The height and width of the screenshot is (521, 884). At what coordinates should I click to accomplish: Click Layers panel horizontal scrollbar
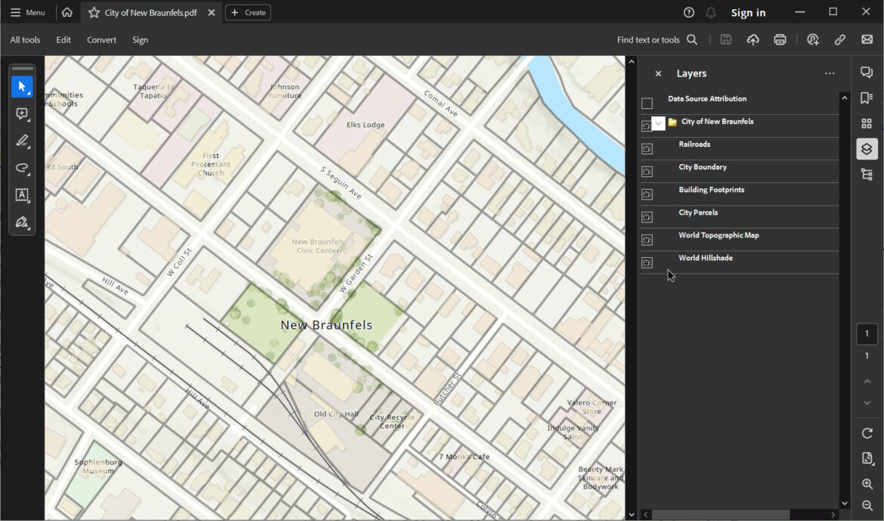[x=721, y=515]
